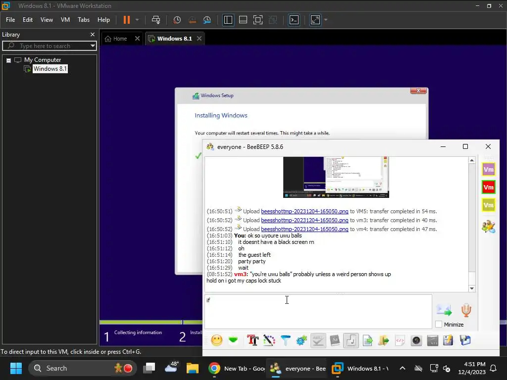Record a voice message with the microphone
507x380 pixels.
(x=466, y=310)
